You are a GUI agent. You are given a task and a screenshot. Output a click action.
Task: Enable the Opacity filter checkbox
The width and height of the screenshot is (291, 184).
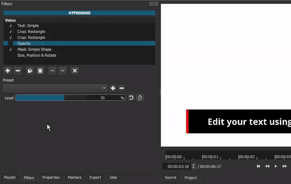pyautogui.click(x=11, y=44)
